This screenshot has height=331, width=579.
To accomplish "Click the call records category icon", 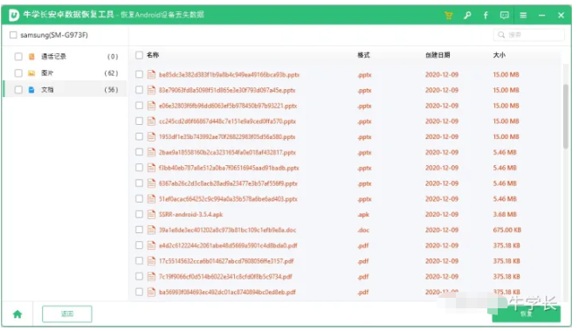I will tap(31, 57).
